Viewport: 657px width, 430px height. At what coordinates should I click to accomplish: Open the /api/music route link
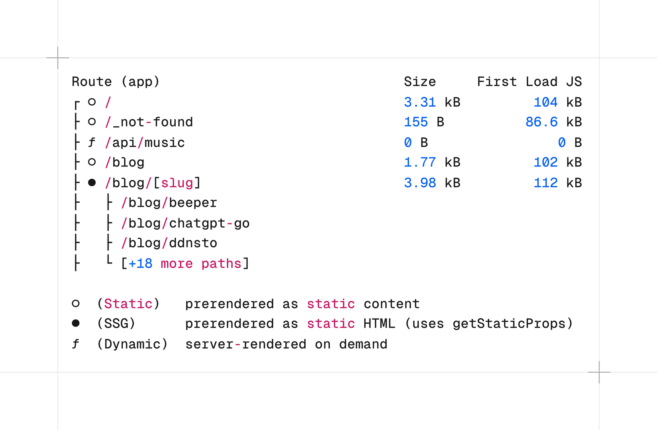click(145, 142)
